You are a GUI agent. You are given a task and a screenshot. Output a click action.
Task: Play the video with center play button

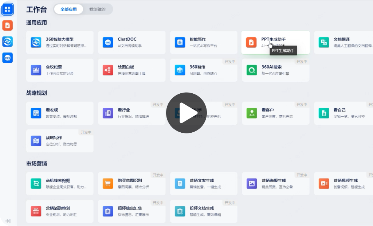[x=186, y=113]
